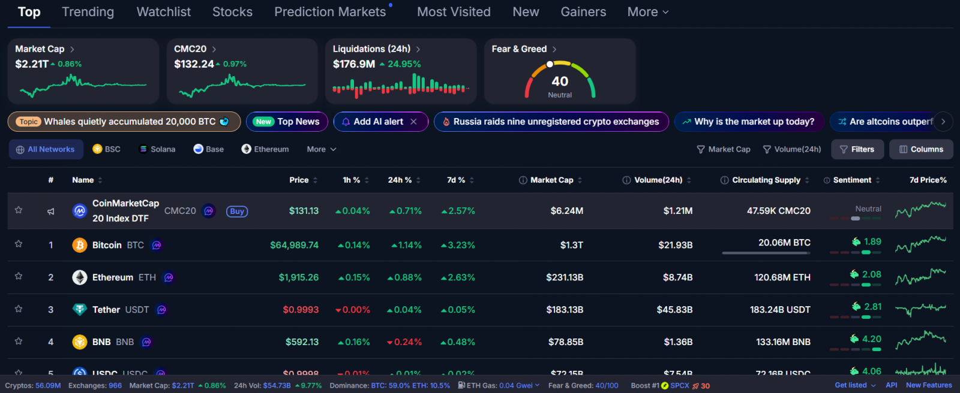Open the API link in footer
The width and height of the screenshot is (960, 393).
[892, 385]
